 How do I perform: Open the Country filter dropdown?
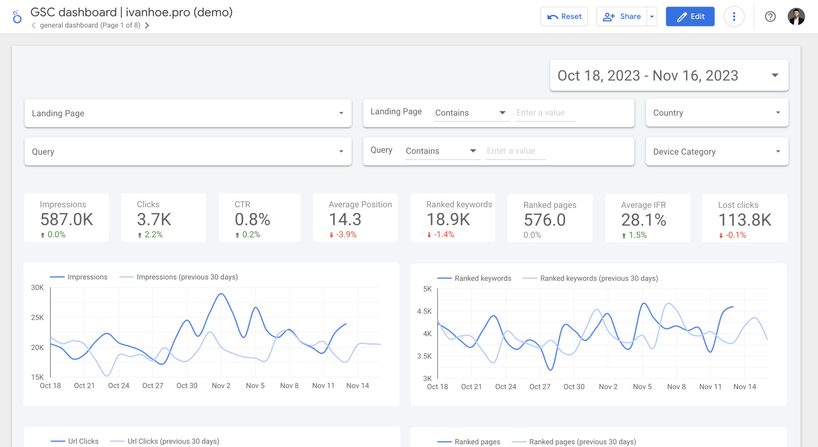point(717,113)
